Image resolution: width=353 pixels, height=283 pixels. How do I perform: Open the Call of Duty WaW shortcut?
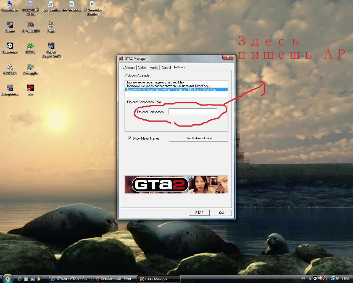click(51, 50)
